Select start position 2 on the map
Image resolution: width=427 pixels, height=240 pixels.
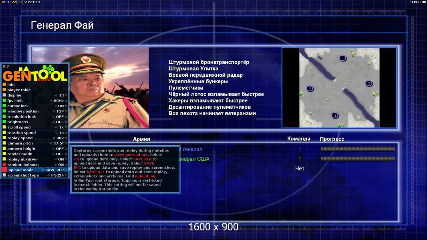click(310, 89)
